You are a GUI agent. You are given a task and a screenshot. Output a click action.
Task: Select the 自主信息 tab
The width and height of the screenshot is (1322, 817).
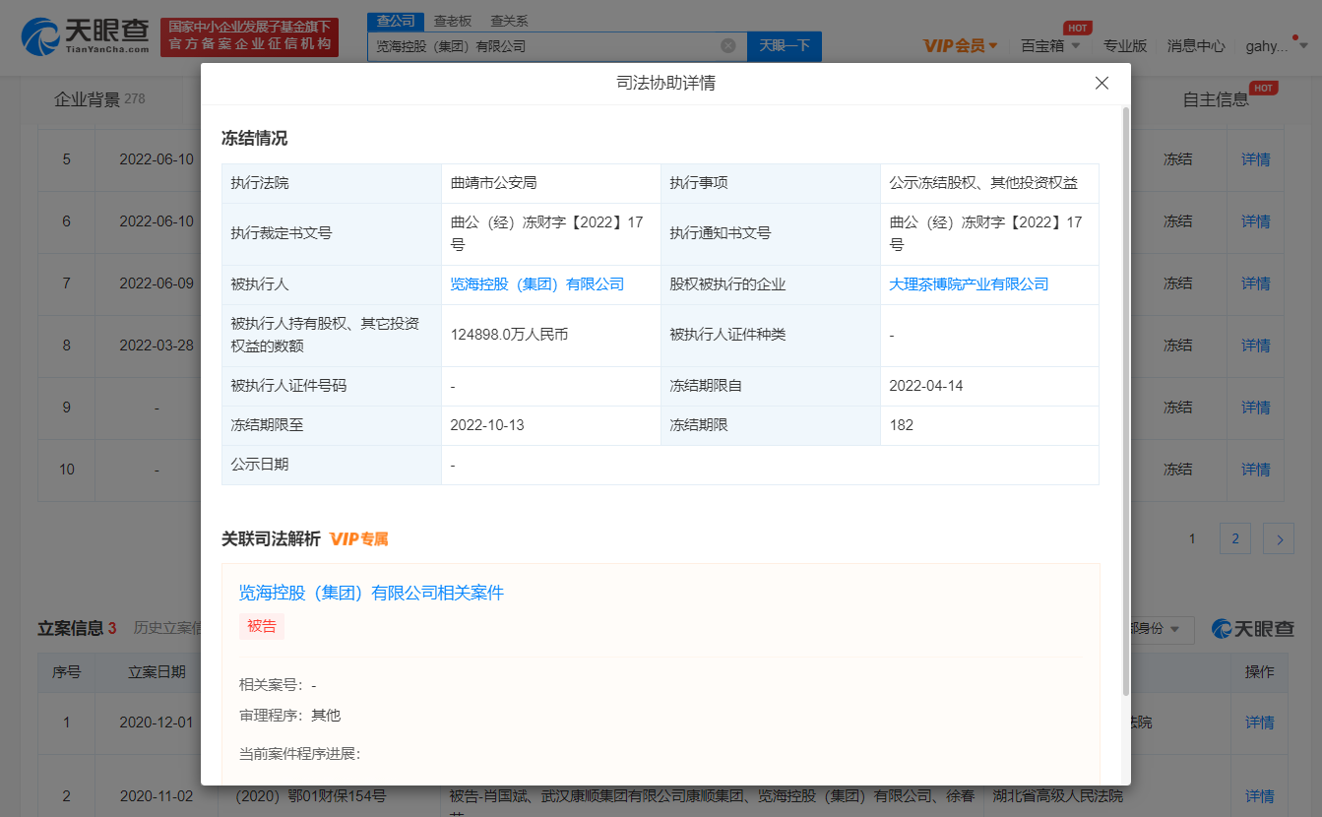coord(1216,99)
